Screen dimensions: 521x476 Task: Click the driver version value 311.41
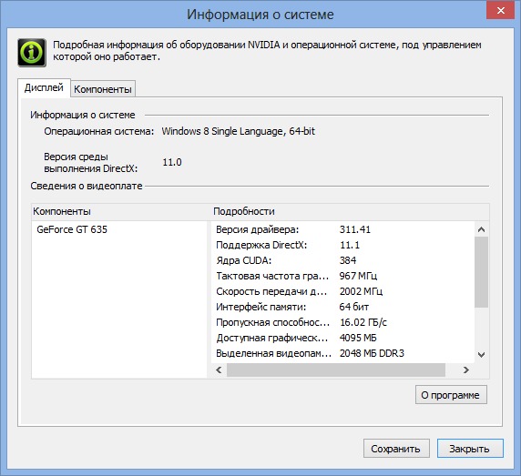point(355,229)
